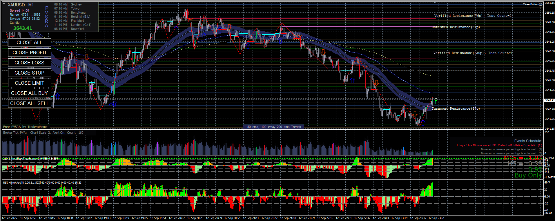Hit the CLOSE LOSS button
Viewport: 555px width, 221px height.
tap(30, 63)
